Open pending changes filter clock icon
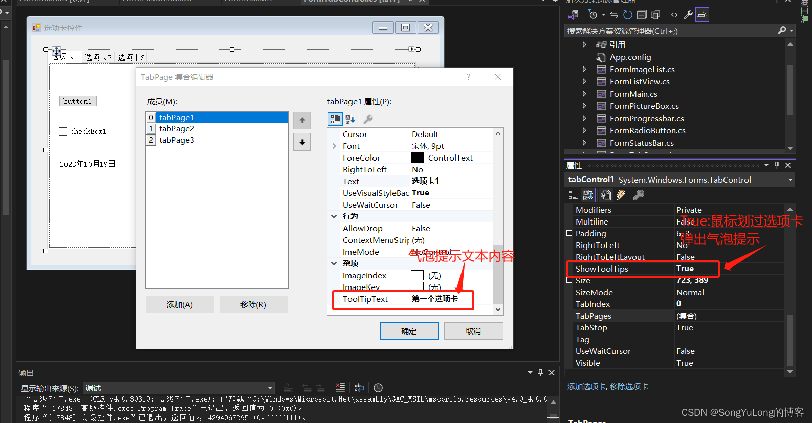 592,15
